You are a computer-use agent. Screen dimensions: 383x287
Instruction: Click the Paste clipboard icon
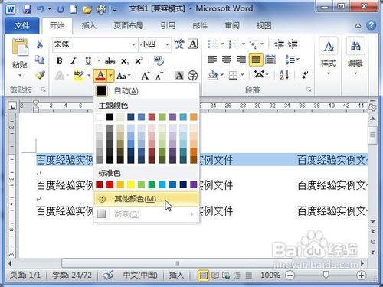[x=20, y=47]
